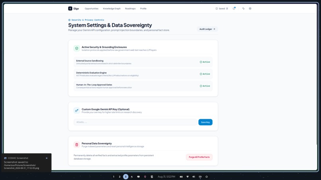Click the External Source Sandboxing row title
The width and height of the screenshot is (321, 180).
click(90, 61)
